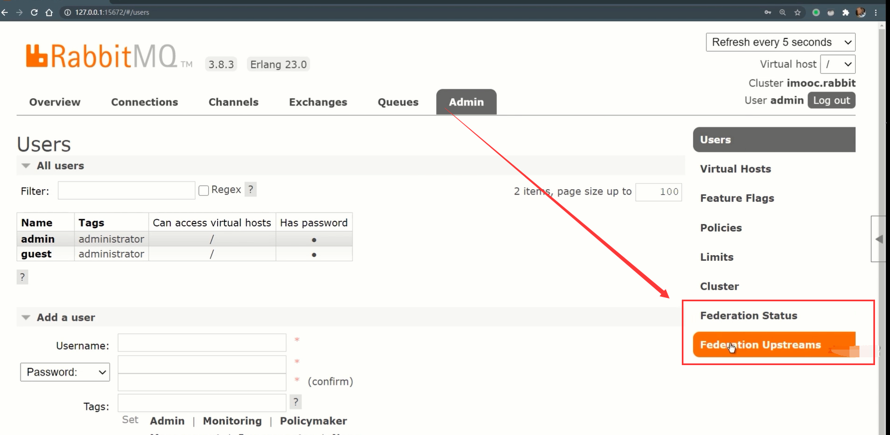Open the browser profile avatar
The image size is (890, 435).
tap(861, 12)
